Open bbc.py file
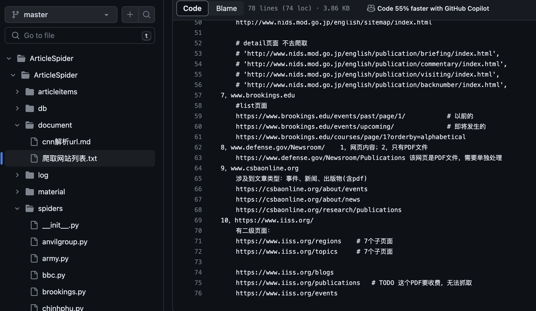536x311 pixels. (x=54, y=275)
